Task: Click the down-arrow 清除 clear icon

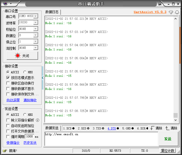Action: coord(152,128)
